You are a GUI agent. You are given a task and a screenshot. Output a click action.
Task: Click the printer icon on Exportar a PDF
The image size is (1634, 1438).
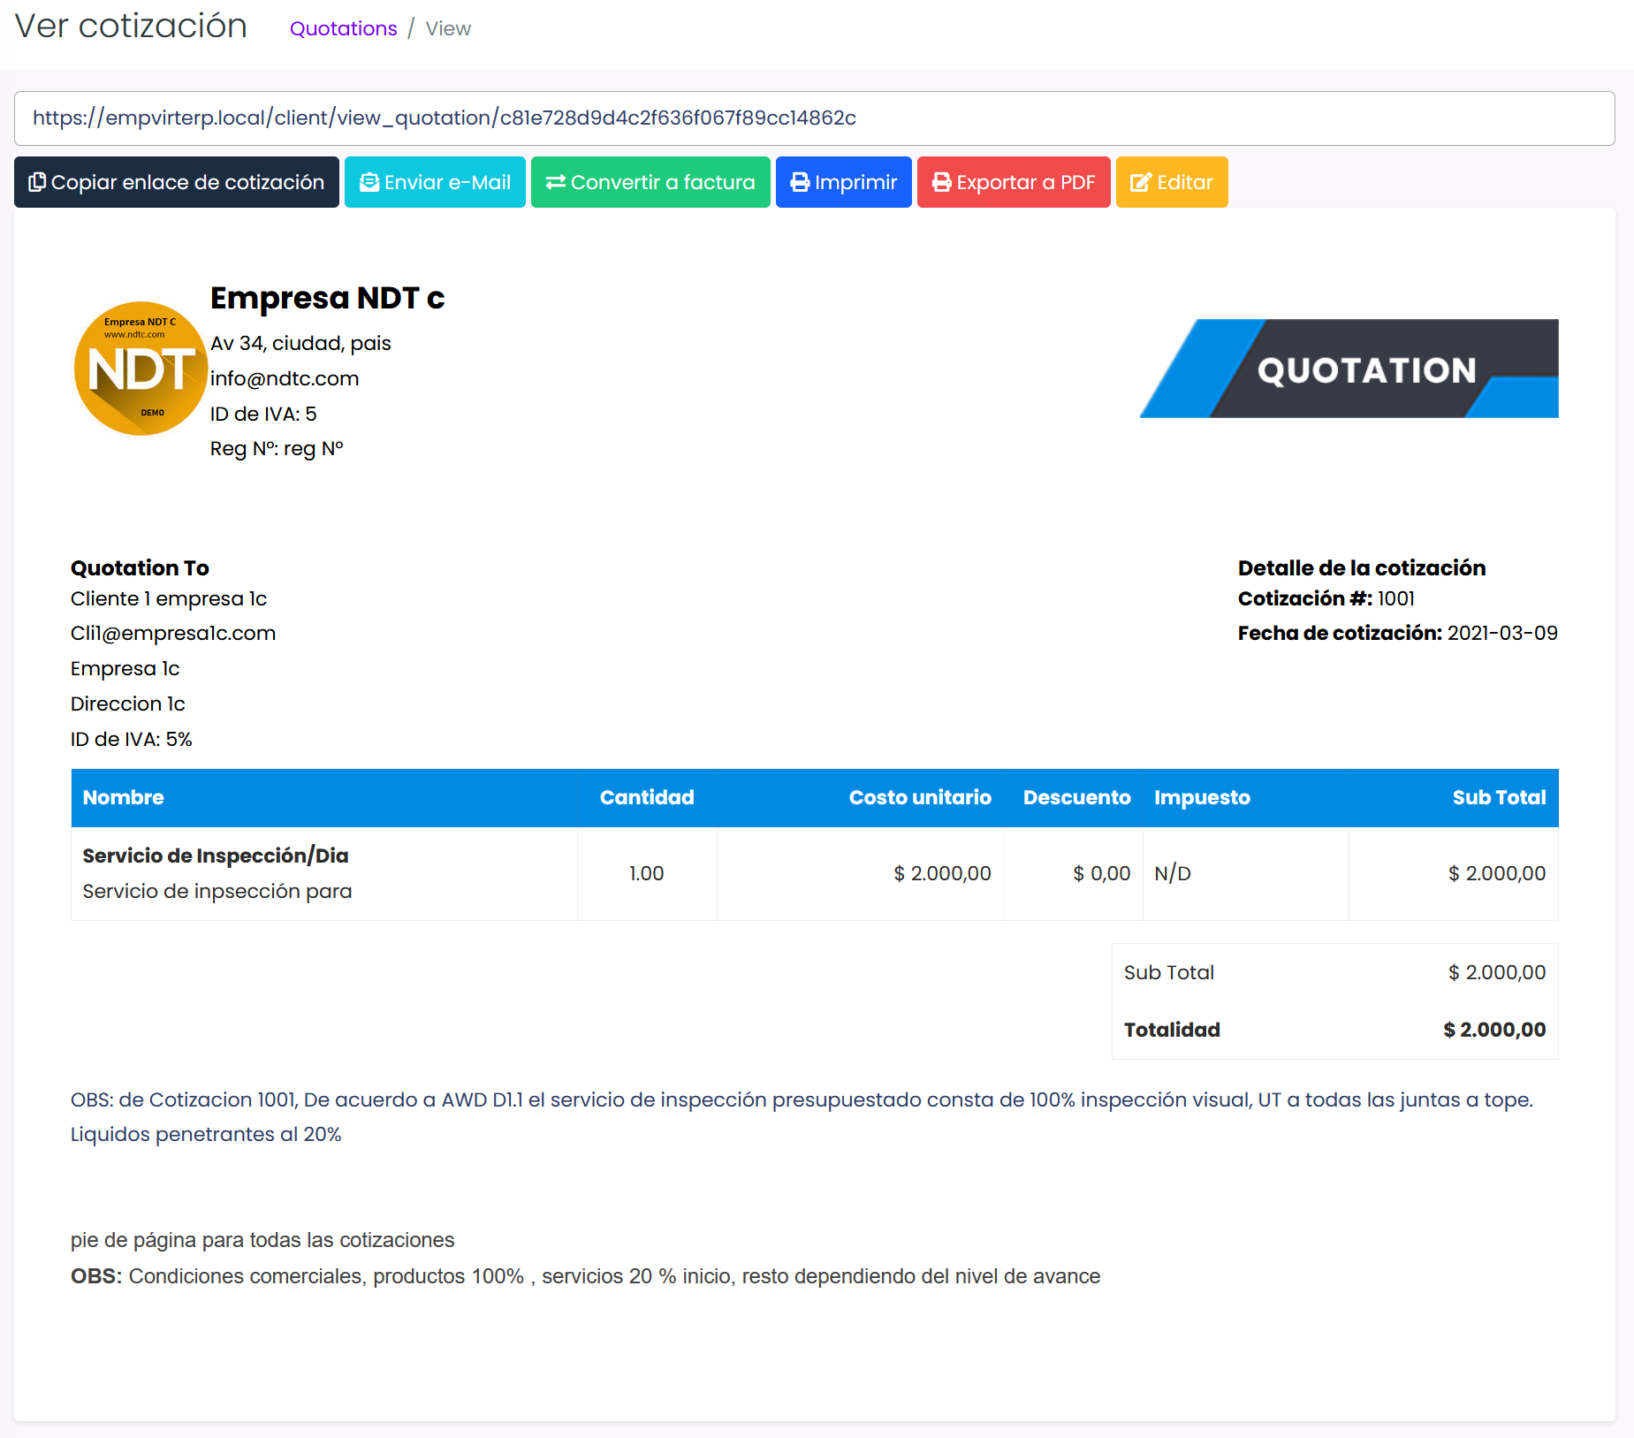pos(942,182)
